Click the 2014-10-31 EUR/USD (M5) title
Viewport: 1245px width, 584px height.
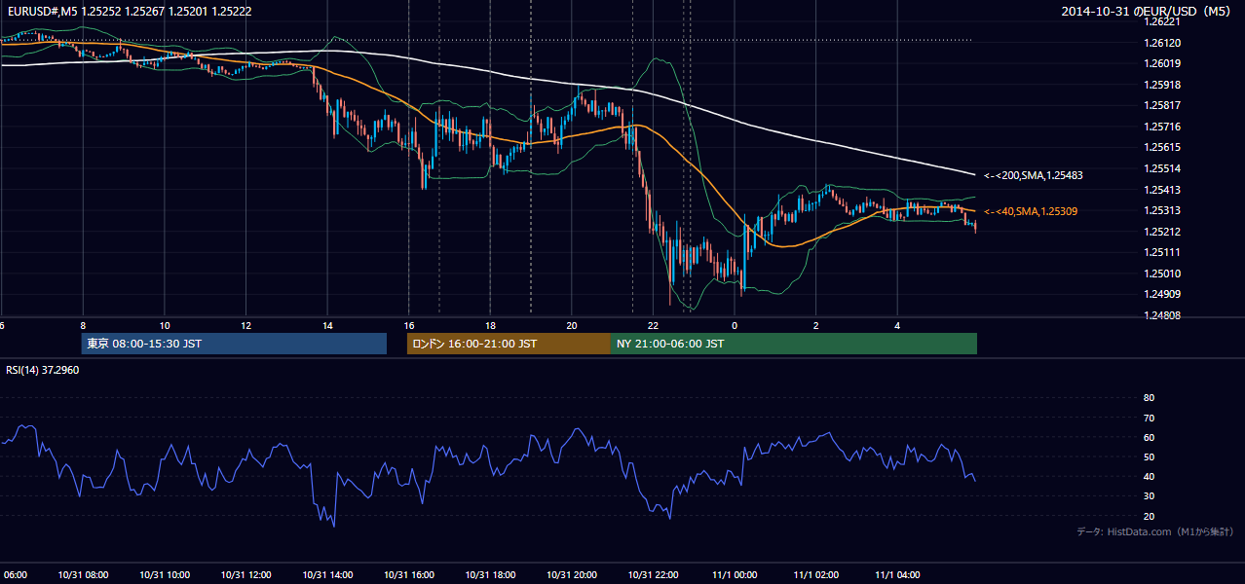1147,11
